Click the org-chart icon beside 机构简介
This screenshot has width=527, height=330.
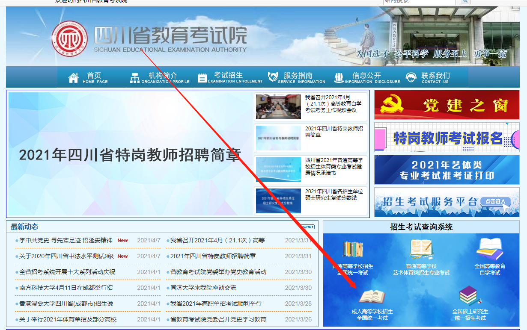click(x=135, y=78)
